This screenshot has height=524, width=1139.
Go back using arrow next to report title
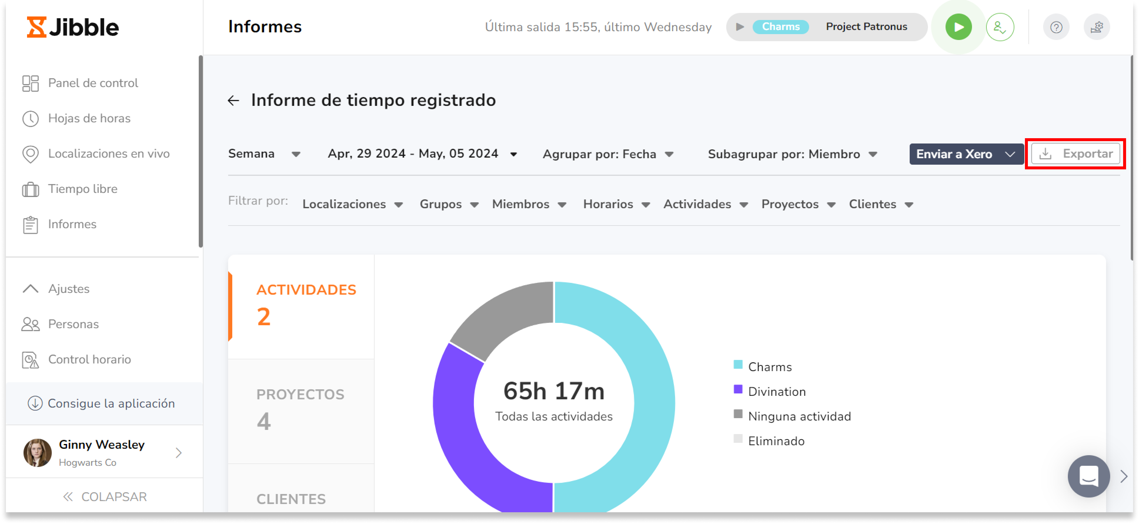[x=233, y=101]
